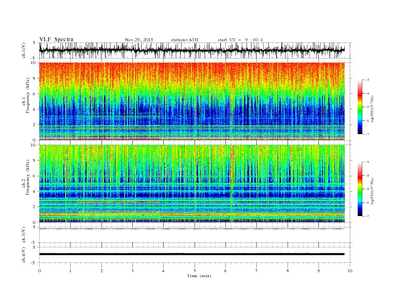Click time axis tick label "10" at right end
This screenshot has width=394, height=304.
coord(350,271)
